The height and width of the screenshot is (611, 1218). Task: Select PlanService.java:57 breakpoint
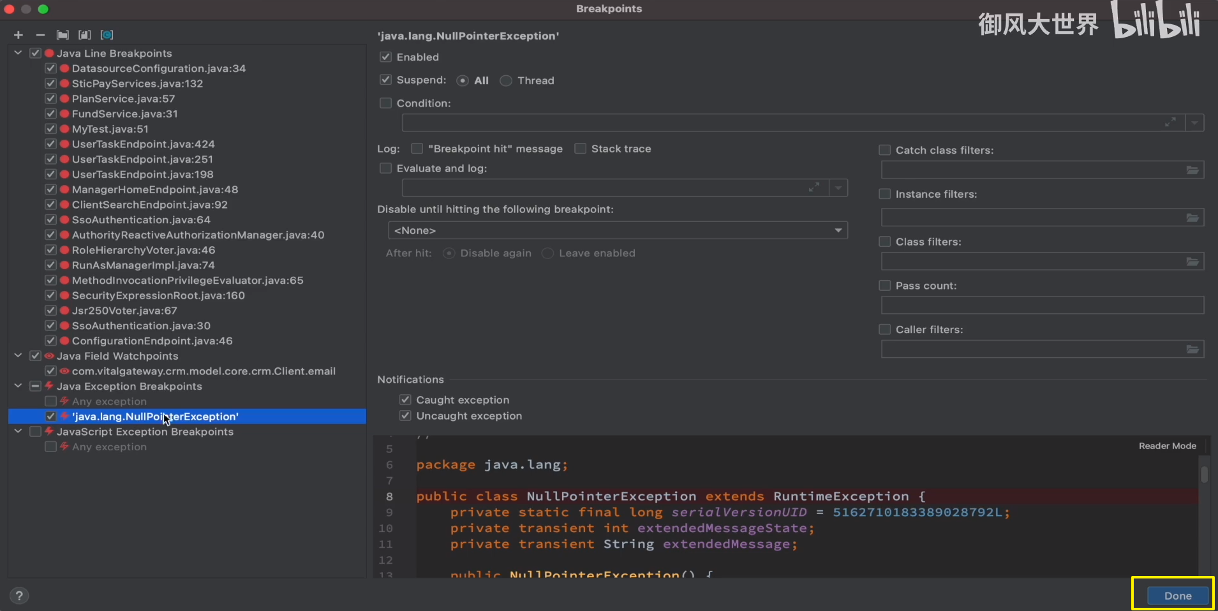coord(123,99)
